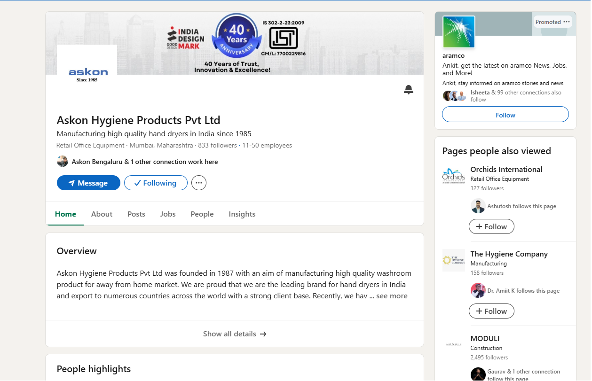This screenshot has height=381, width=592.
Task: Follow The Hygiene Company
Action: (491, 311)
